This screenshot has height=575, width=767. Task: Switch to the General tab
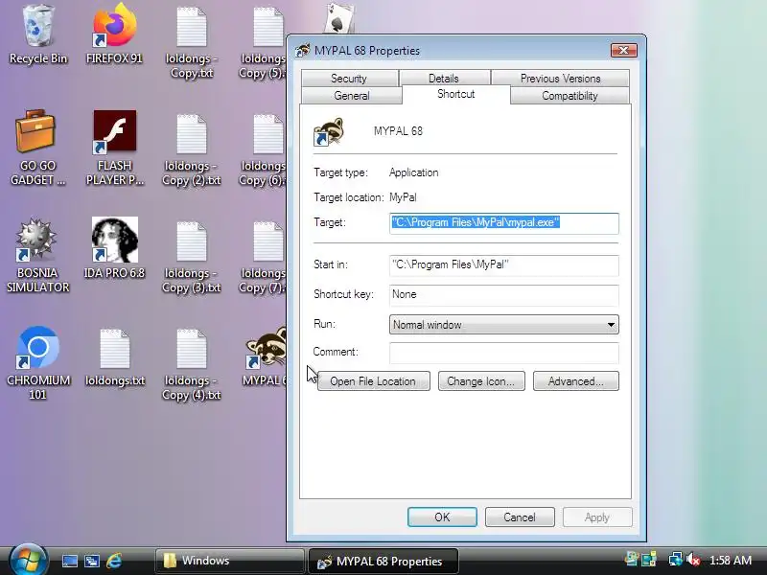click(352, 95)
